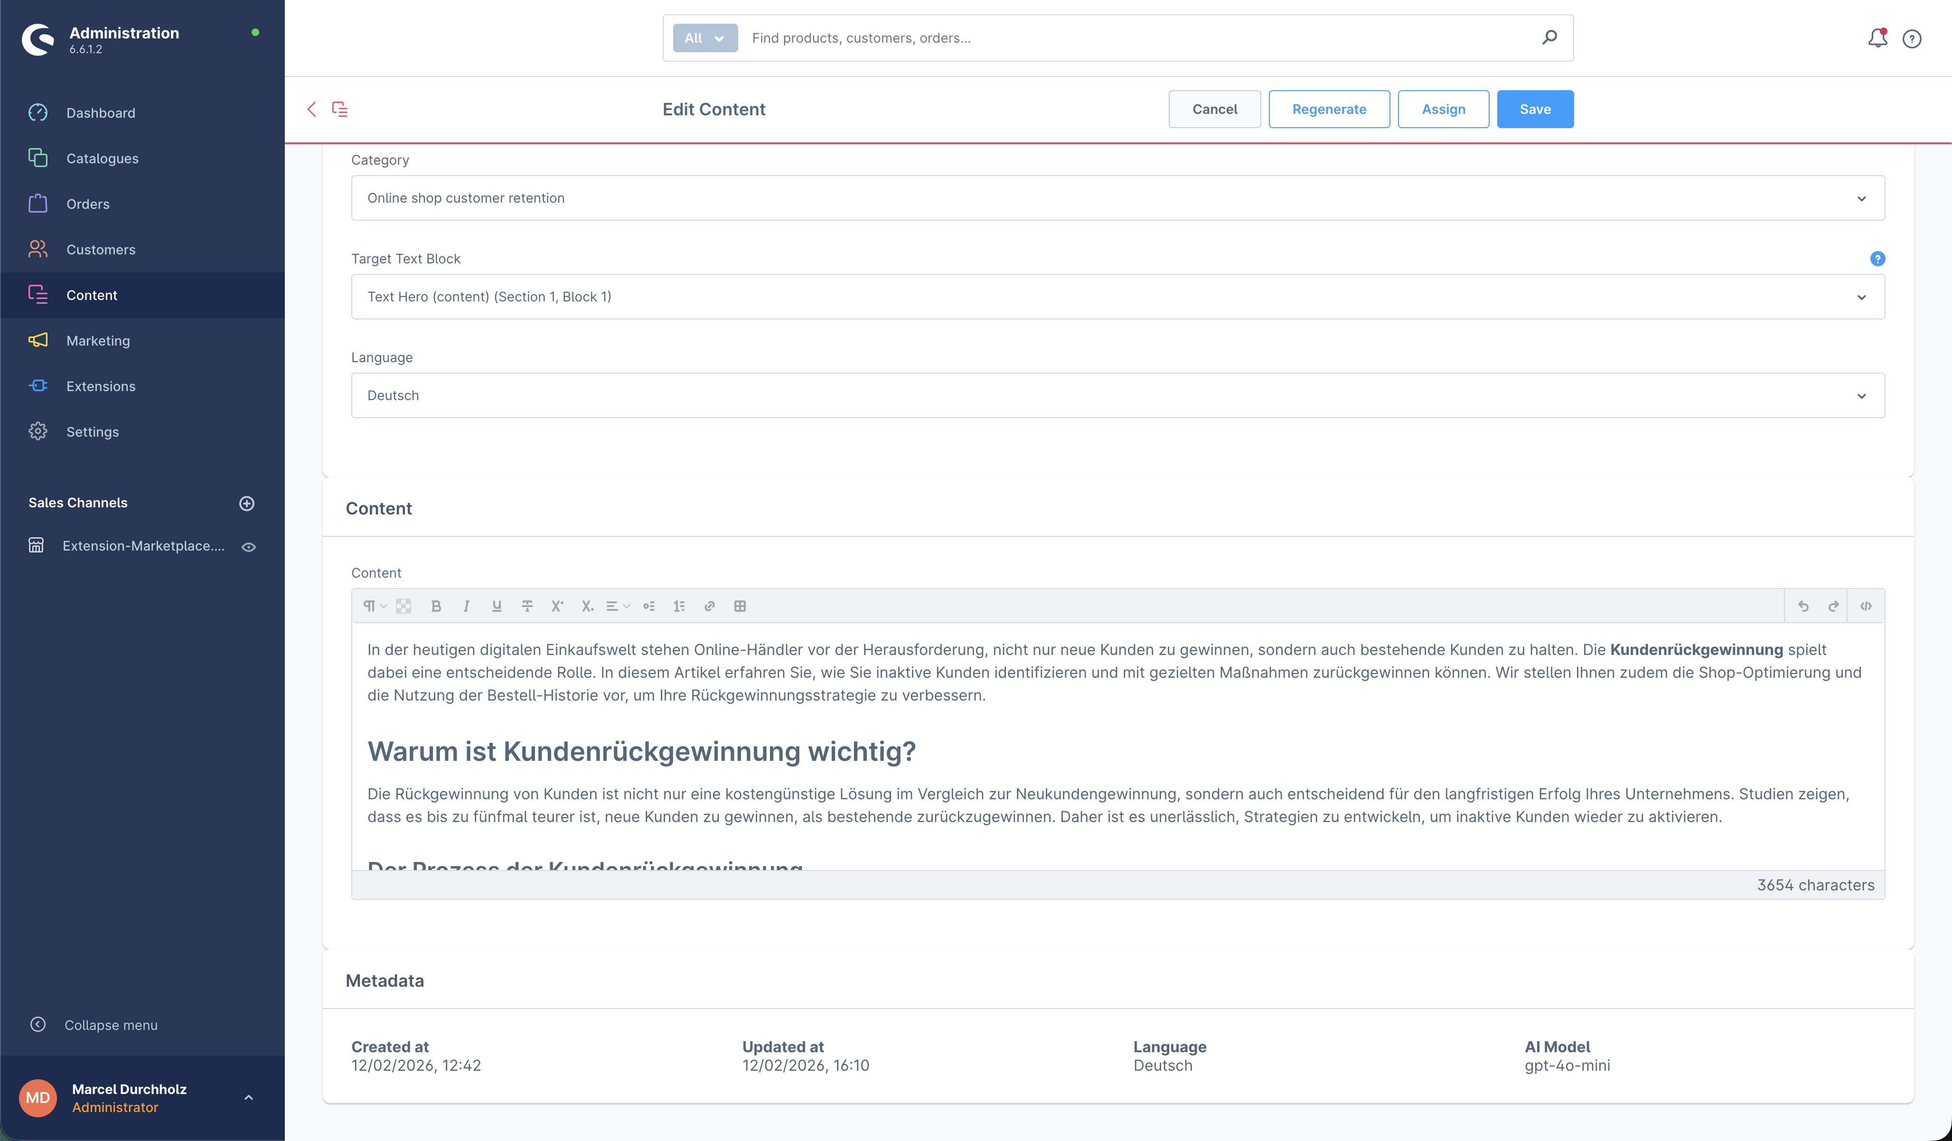This screenshot has width=1952, height=1141.
Task: Open notifications bell
Action: (x=1877, y=38)
